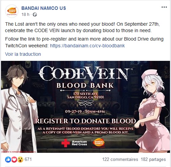This screenshot has width=171, height=167.
Task: Click the public globe privacy icon
Action: click(x=35, y=15)
